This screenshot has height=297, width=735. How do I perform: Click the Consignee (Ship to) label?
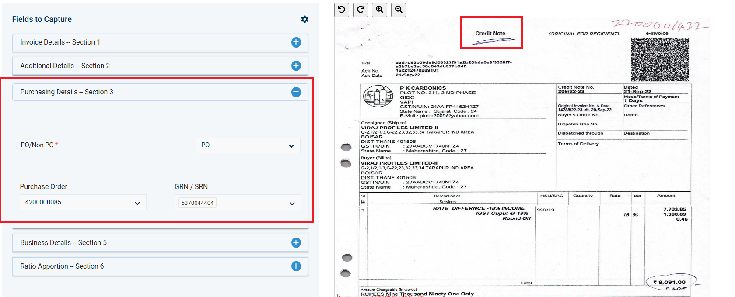[x=384, y=123]
